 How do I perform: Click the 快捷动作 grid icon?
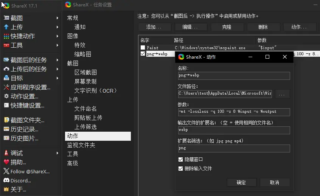point(6,36)
